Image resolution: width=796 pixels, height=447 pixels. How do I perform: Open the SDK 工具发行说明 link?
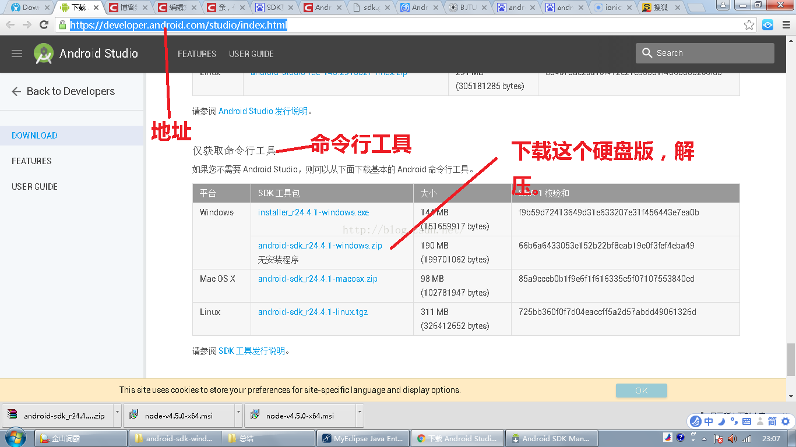click(x=252, y=351)
